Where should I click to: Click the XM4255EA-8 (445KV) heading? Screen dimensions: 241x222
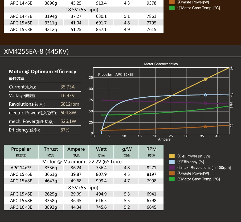(36, 51)
